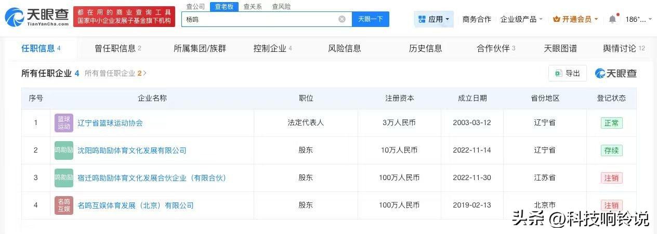Switch to 查公司 search tab
This screenshot has width=657, height=234.
point(195,7)
